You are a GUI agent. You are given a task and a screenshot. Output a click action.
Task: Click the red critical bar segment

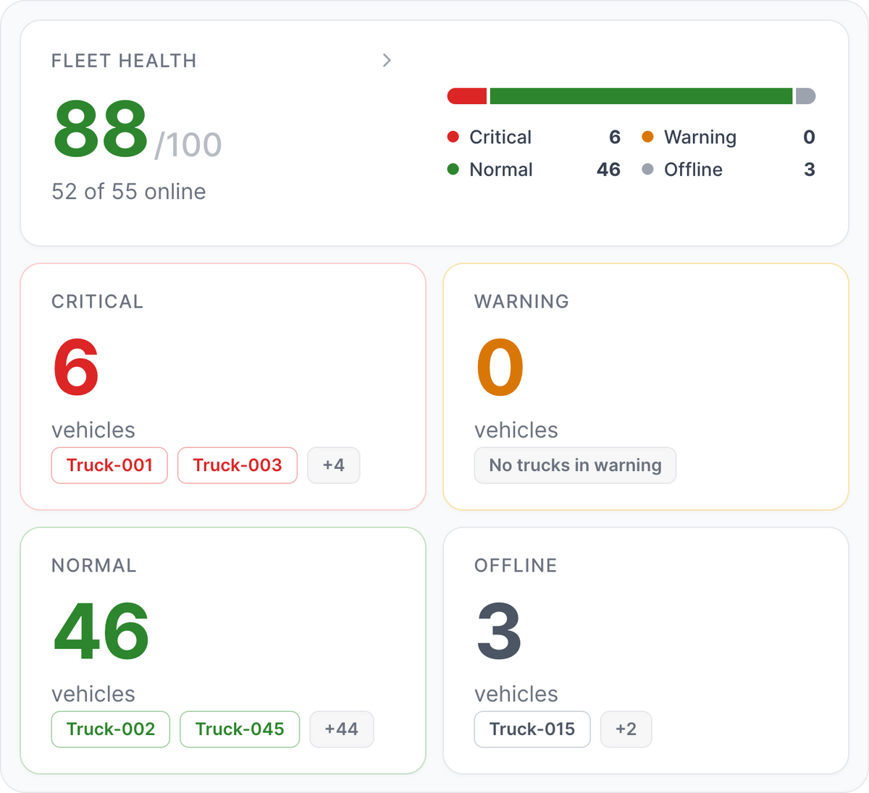pyautogui.click(x=467, y=96)
